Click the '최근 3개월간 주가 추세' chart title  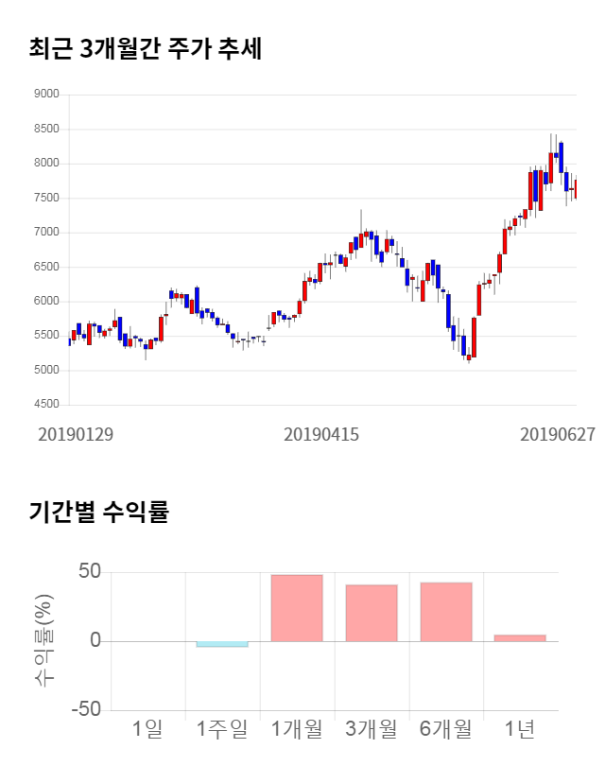146,48
